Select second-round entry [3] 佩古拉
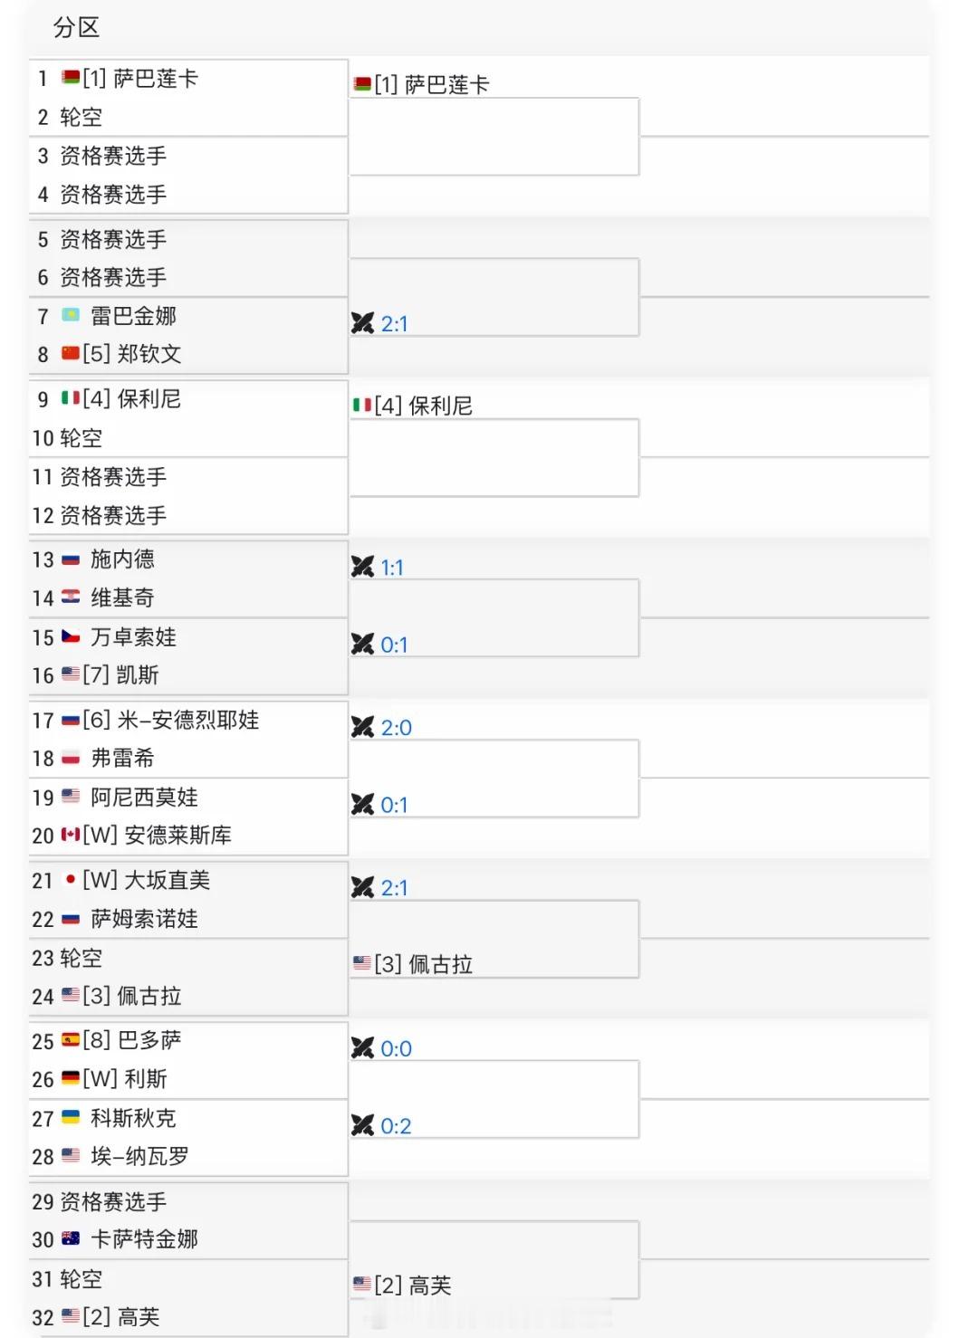 (x=423, y=964)
